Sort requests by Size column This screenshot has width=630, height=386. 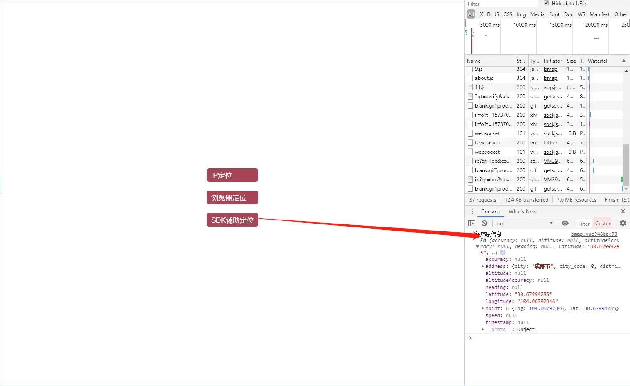point(571,61)
